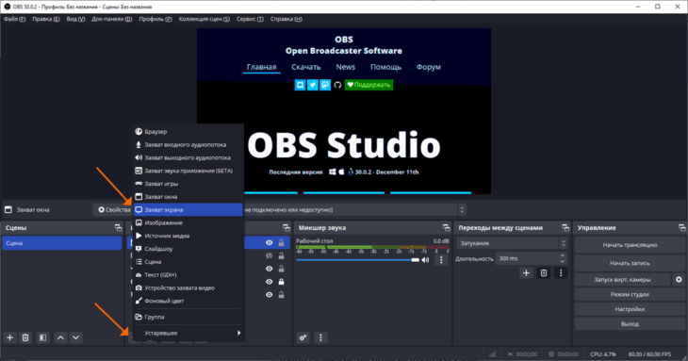Open transition properties three-dot icon
The image size is (688, 361).
click(x=561, y=272)
